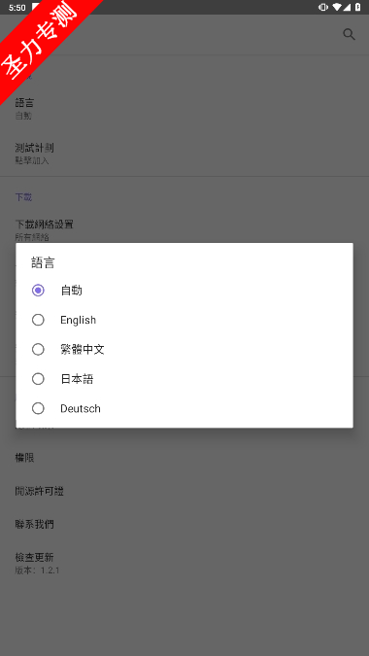Tap the battery status icon

pos(357,7)
